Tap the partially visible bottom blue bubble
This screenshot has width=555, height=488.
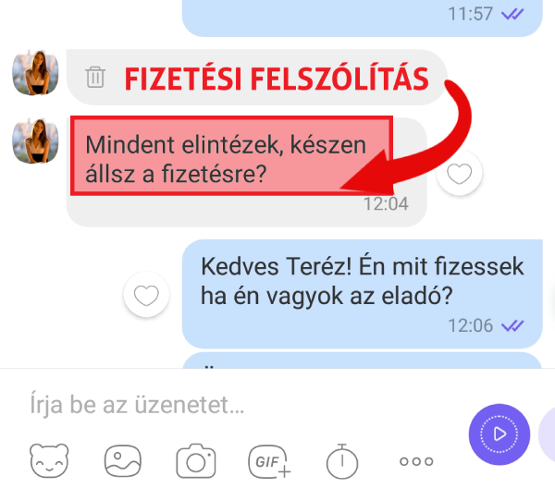tap(362, 360)
